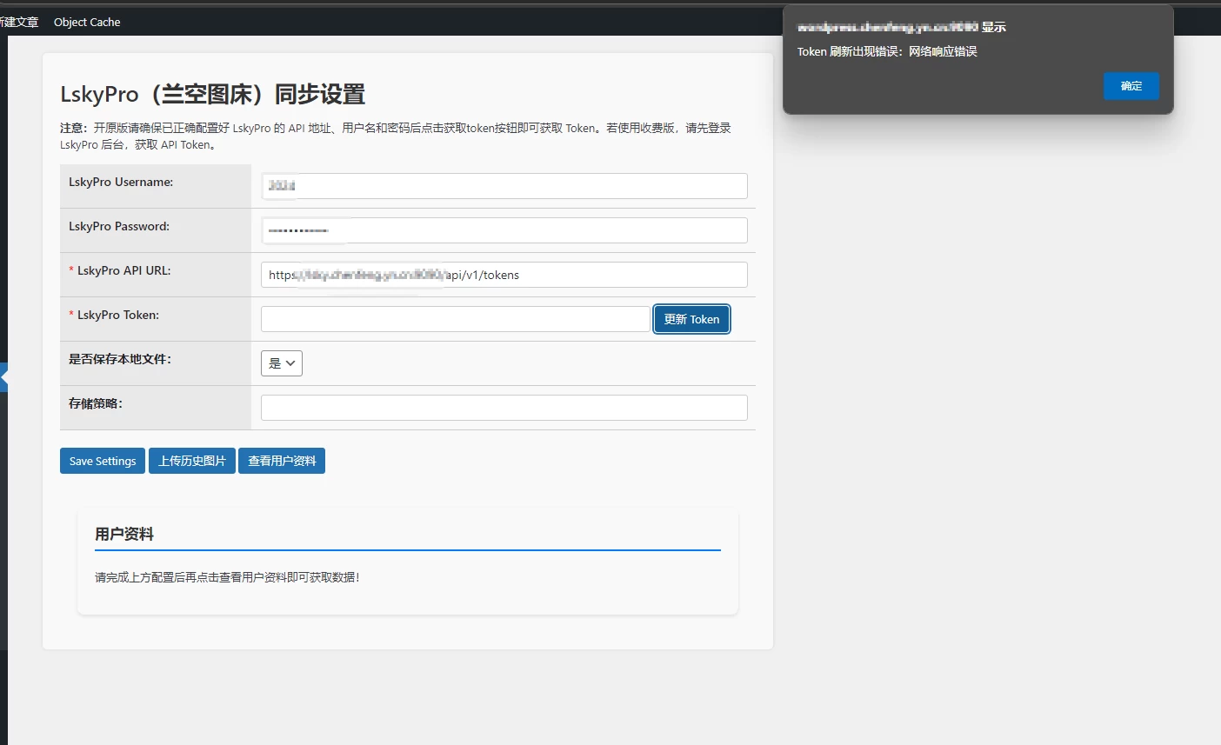
Task: Click the LskyPro Username label
Action: 121,182
